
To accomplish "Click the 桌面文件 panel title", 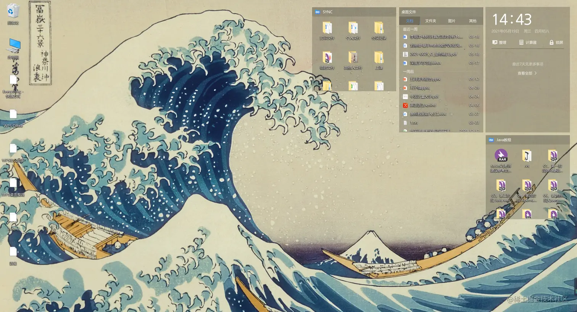I will click(x=409, y=12).
